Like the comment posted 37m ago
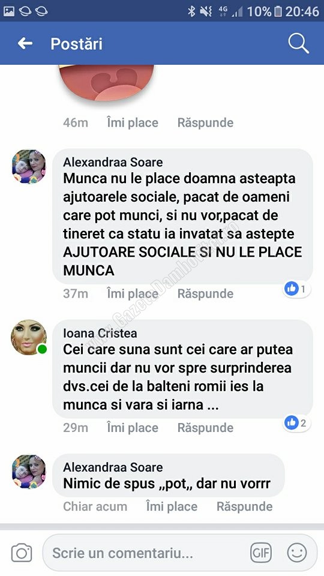The height and width of the screenshot is (576, 324). tap(133, 293)
